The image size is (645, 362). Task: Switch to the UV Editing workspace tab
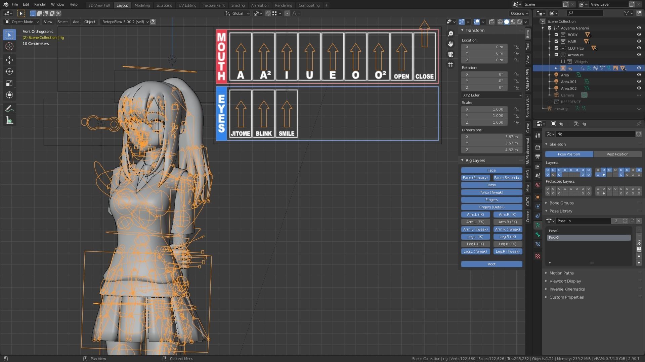187,5
